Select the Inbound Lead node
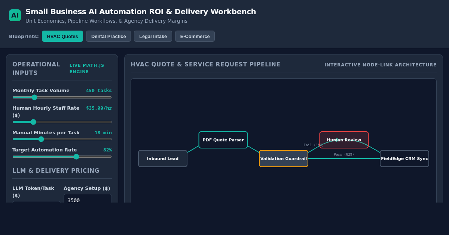Viewport: 449px width, 235px height. (163, 159)
